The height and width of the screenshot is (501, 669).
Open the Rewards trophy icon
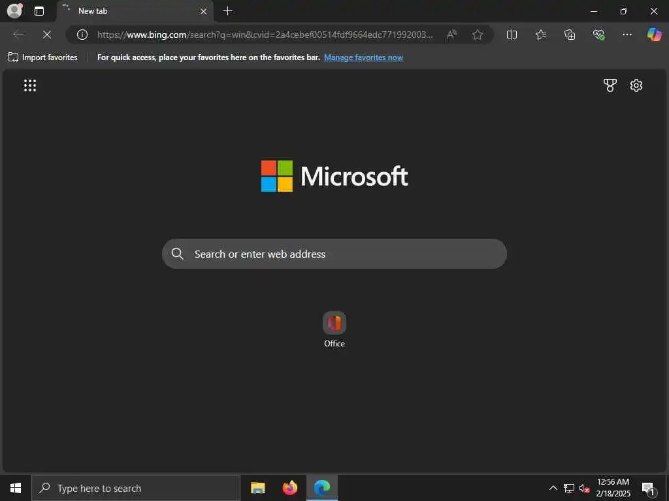tap(610, 85)
